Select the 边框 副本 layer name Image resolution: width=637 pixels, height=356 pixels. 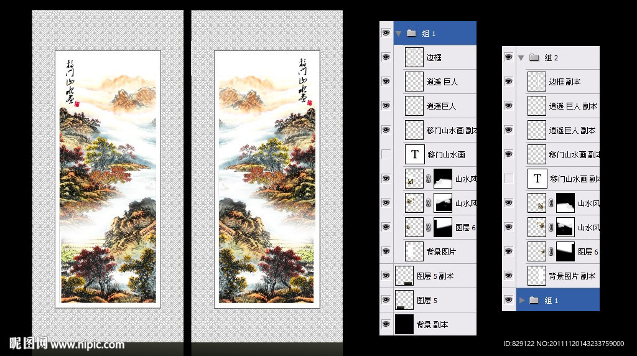(565, 82)
